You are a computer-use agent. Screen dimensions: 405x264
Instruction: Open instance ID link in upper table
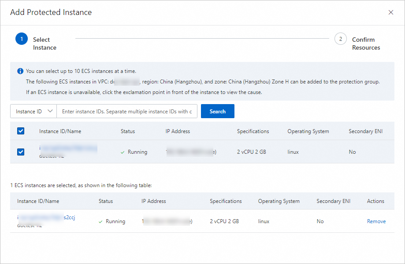tap(68, 148)
